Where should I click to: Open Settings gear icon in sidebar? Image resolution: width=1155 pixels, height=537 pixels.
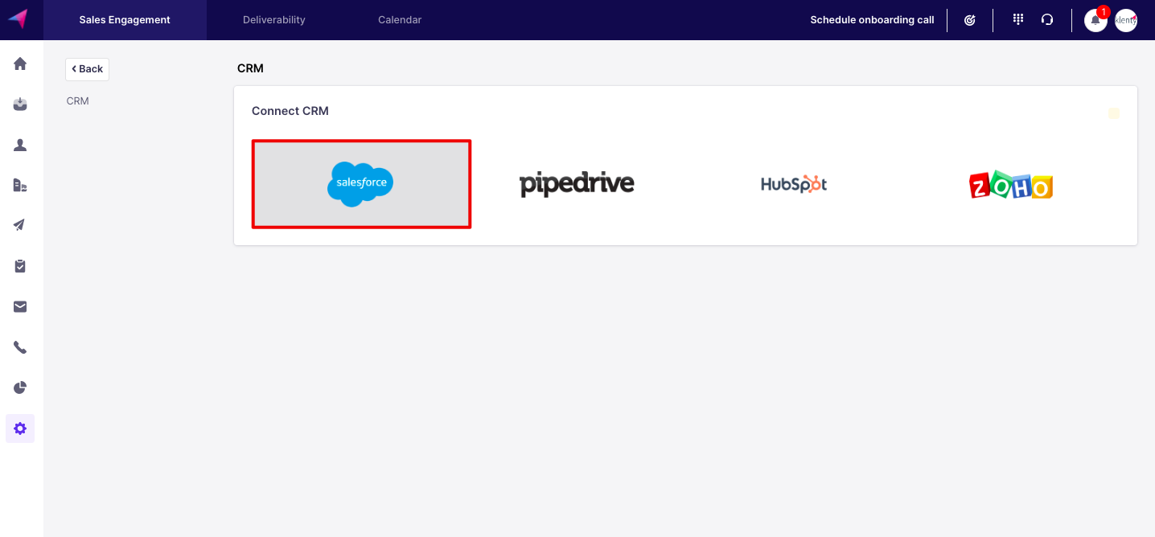pyautogui.click(x=20, y=428)
